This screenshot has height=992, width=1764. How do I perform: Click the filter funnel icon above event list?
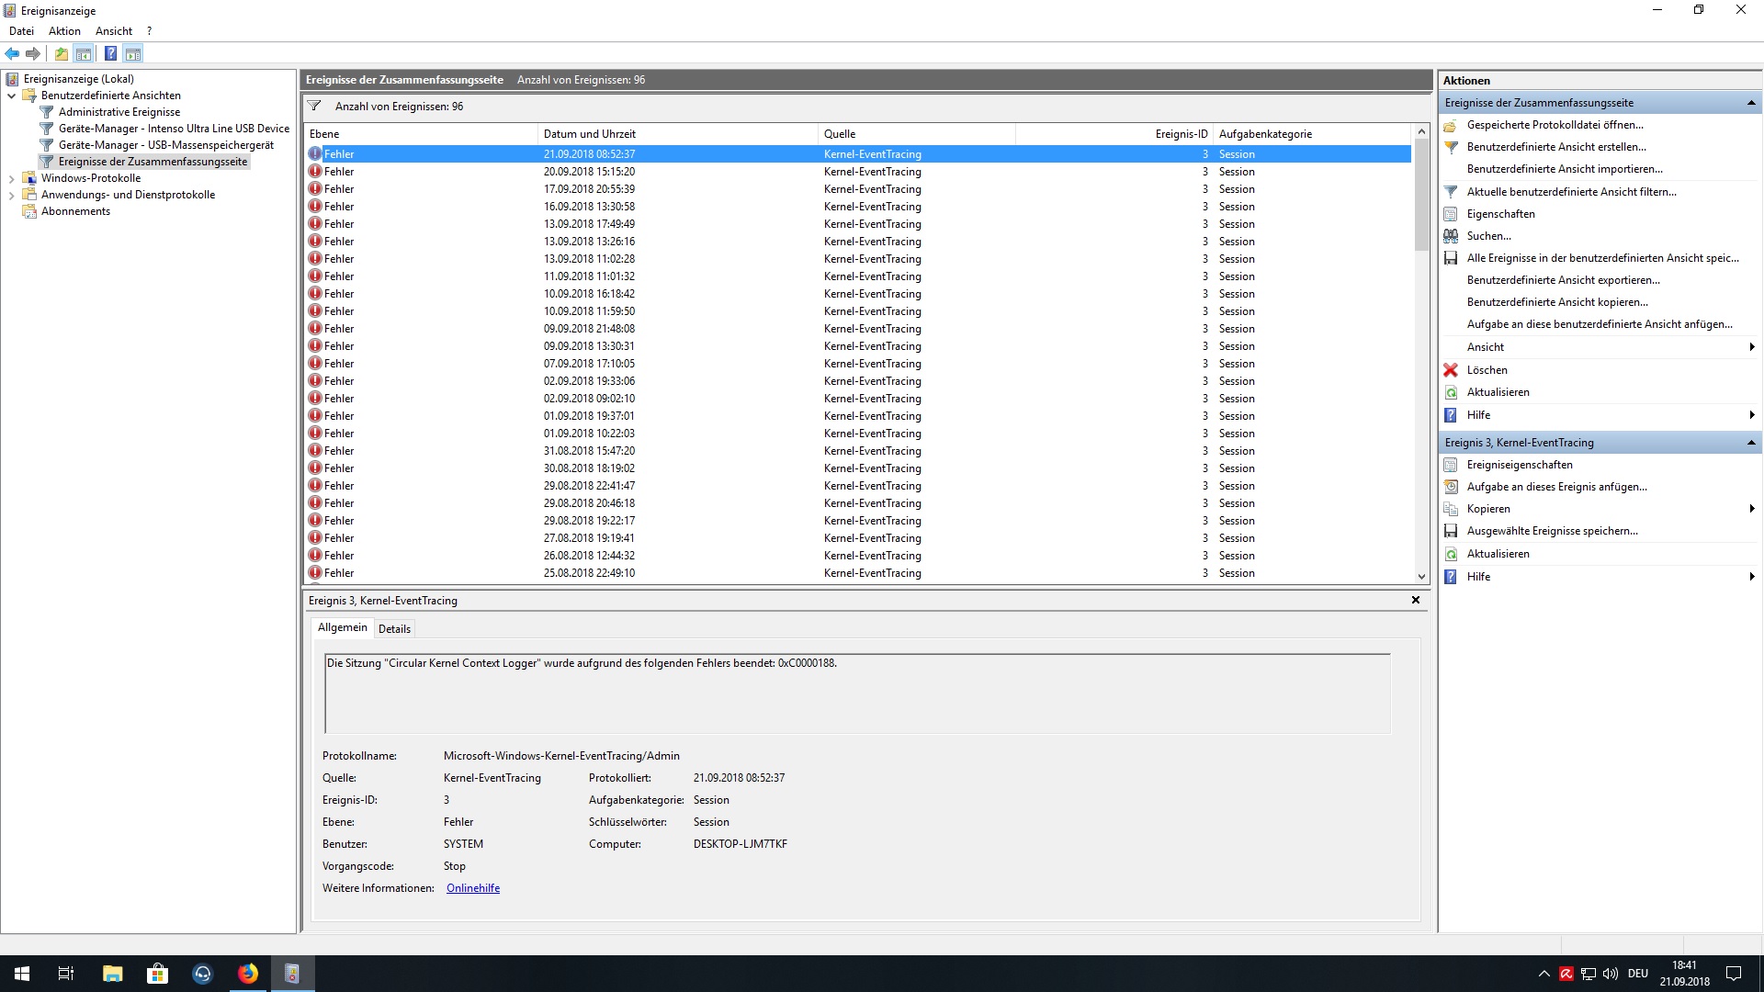tap(314, 107)
